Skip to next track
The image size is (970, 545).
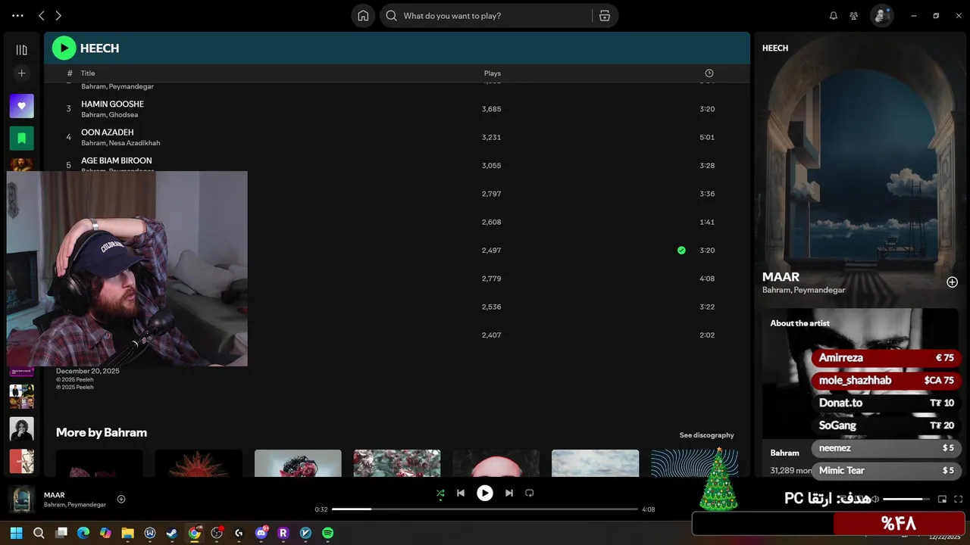tap(509, 494)
